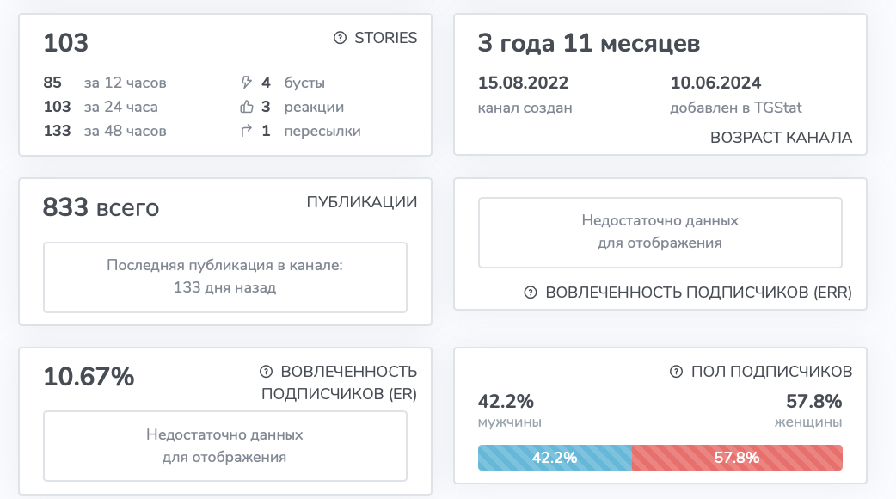Select the blue 42.2% male bar segment

pos(555,458)
